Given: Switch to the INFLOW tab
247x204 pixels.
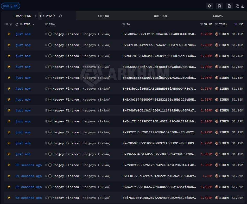Looking at the screenshot, I should 103,16.
